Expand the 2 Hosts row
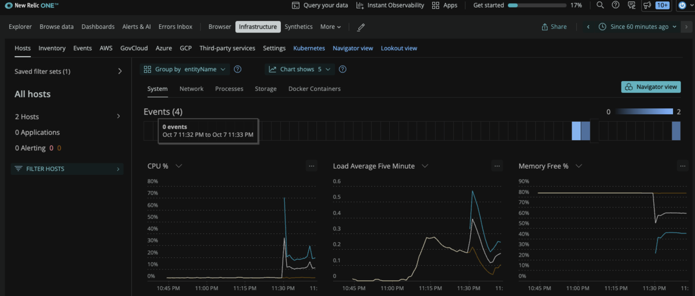Screen dimensions: 695x296 click(x=68, y=116)
